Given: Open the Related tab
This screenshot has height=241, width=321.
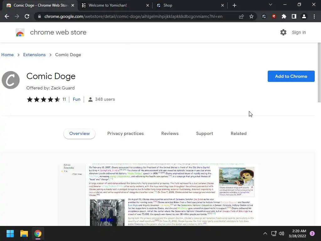Looking at the screenshot, I should click(239, 134).
